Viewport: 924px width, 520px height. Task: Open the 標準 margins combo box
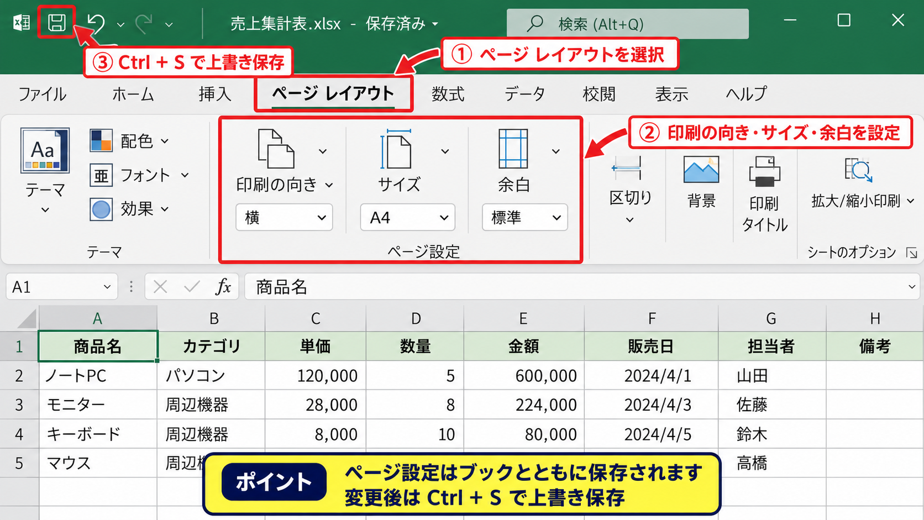tap(524, 217)
